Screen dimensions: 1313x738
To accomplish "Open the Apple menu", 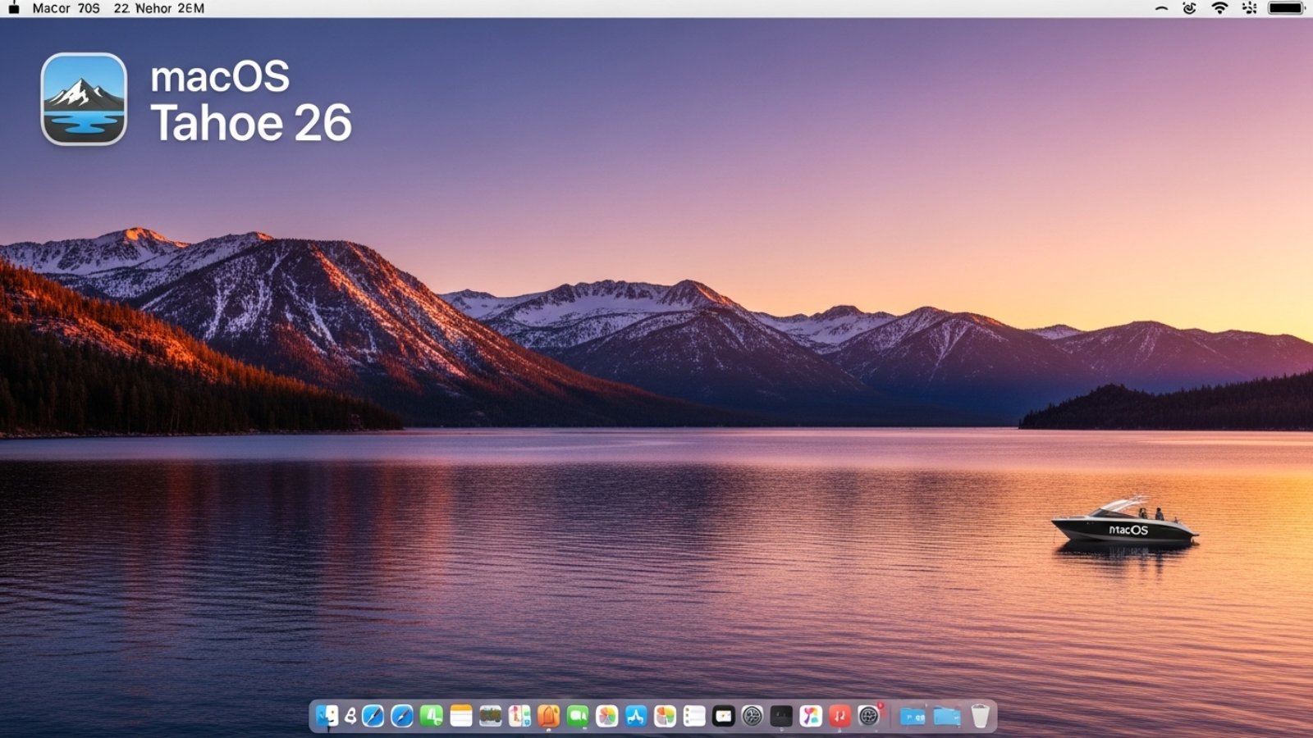I will [14, 8].
